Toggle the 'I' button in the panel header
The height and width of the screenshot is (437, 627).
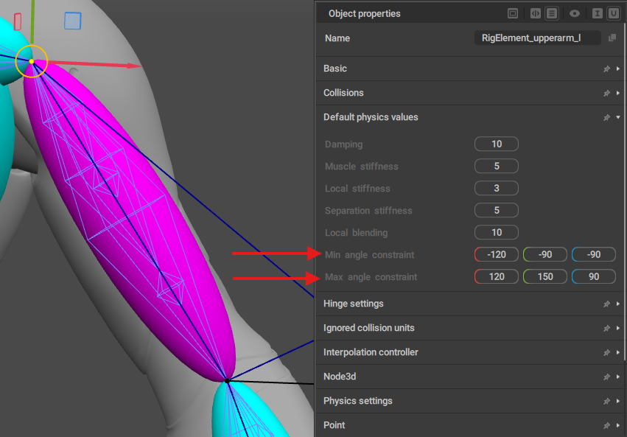point(597,13)
